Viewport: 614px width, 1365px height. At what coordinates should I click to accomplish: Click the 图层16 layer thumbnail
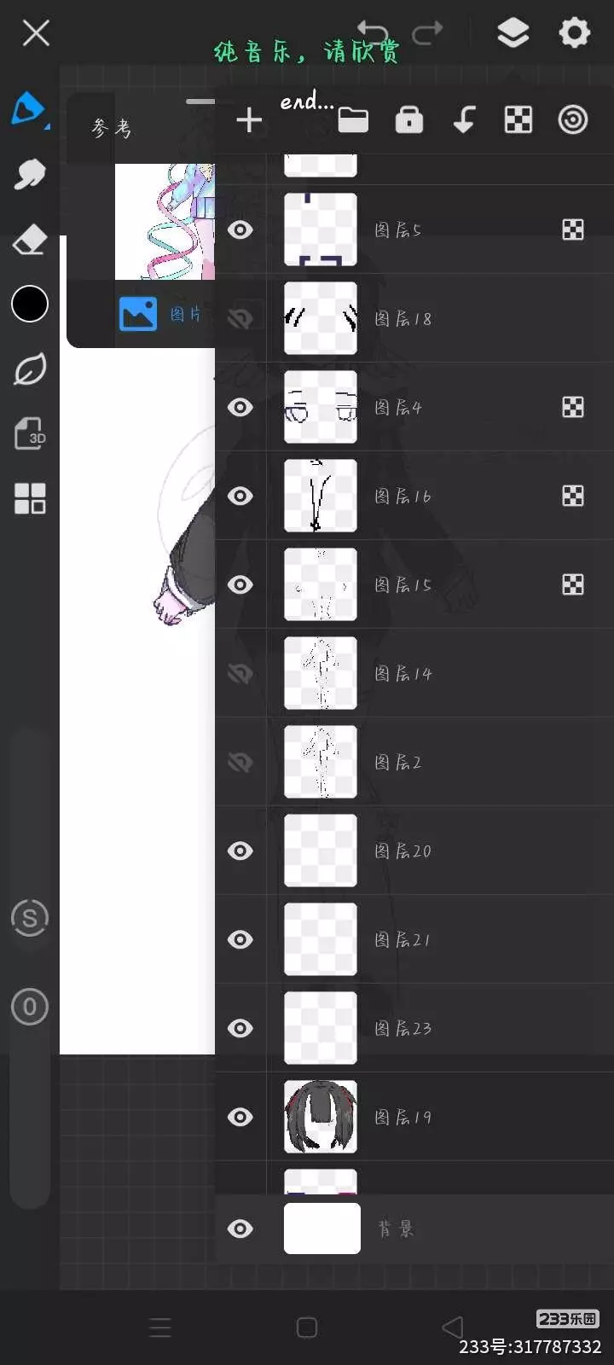point(321,496)
